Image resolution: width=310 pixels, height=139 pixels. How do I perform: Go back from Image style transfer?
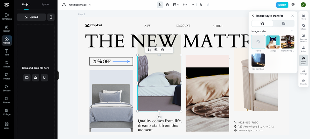pyautogui.click(x=253, y=16)
